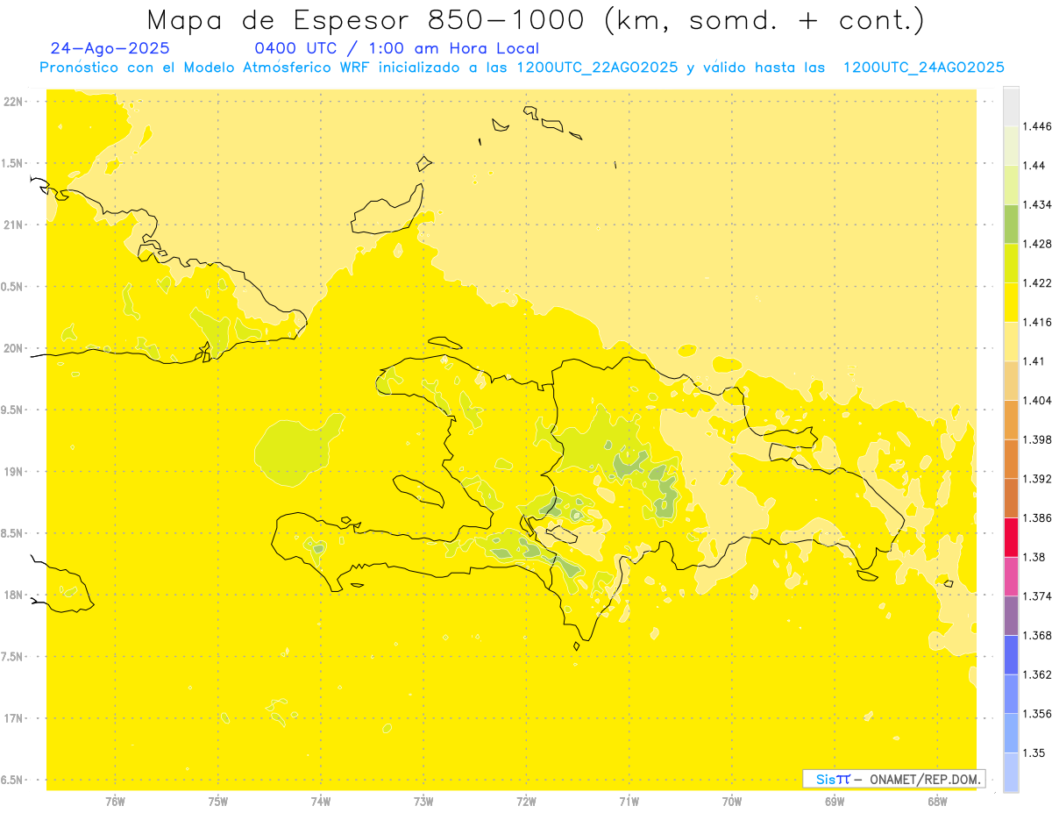
Task: Click the '71W' longitude label
Action: tap(629, 801)
